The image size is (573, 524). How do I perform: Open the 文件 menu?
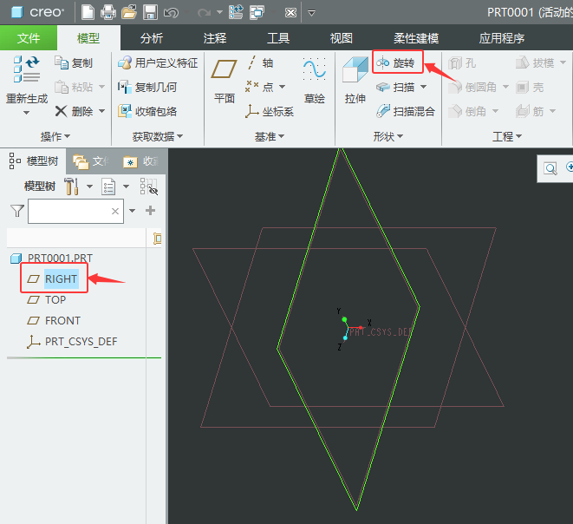click(x=29, y=37)
